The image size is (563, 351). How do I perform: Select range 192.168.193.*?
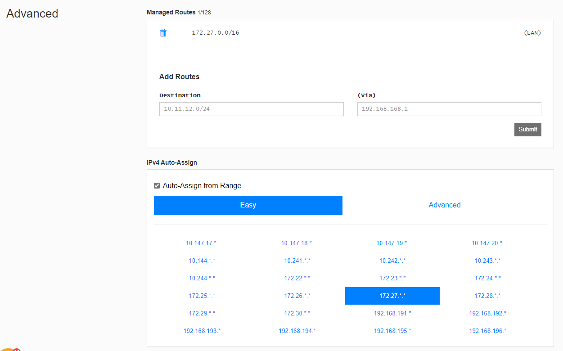click(202, 331)
